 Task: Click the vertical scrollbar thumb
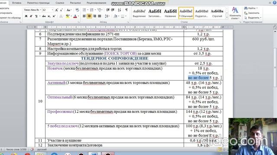pyautogui.click(x=275, y=68)
